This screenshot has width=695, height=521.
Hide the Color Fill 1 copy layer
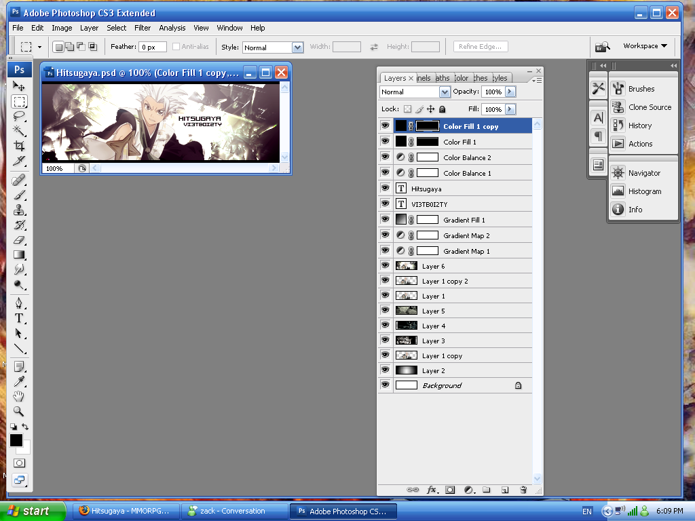tap(385, 126)
